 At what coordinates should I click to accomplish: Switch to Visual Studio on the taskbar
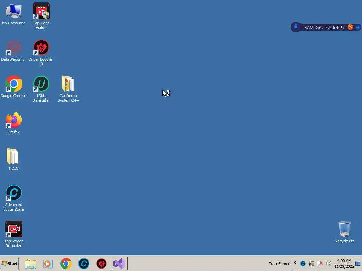pos(119,263)
